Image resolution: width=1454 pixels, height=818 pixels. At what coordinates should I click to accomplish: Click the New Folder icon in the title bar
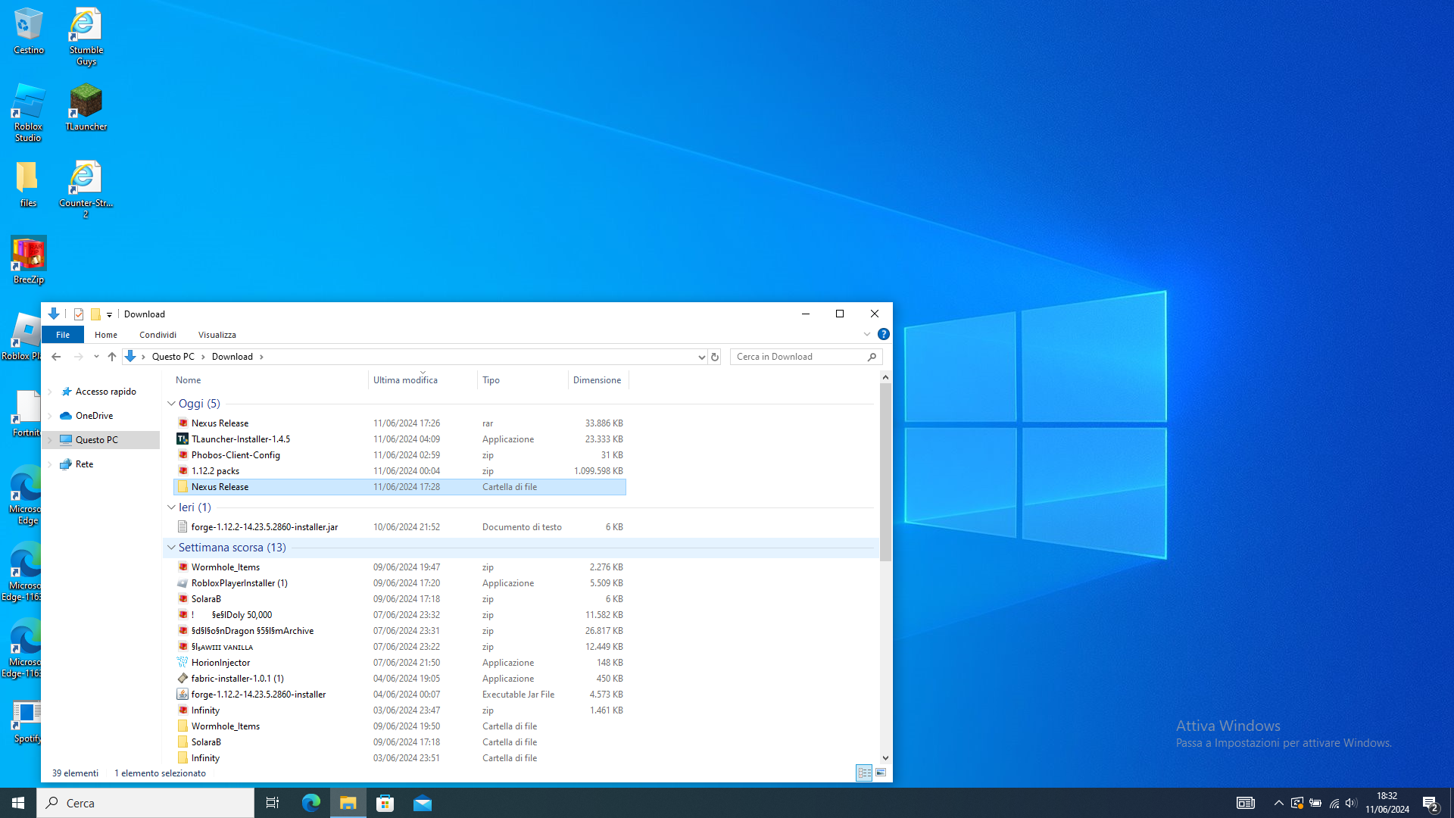[x=95, y=314]
